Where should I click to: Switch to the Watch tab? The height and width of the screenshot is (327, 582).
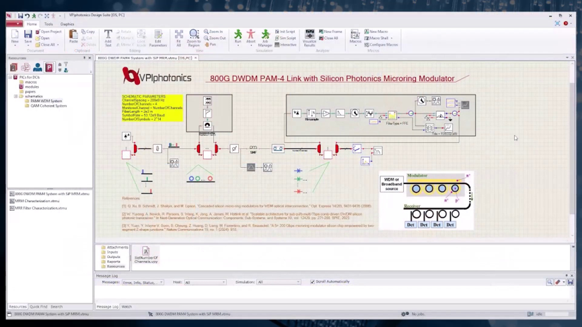click(x=126, y=307)
